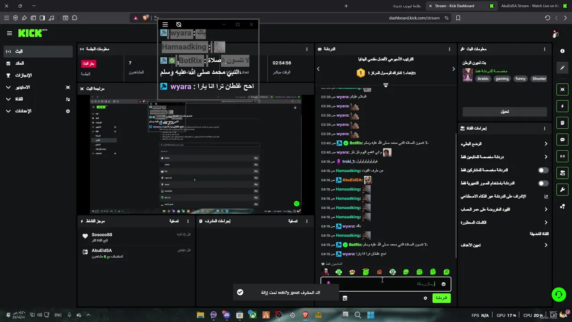Viewport: 572px width, 322px height.
Task: Click the browser reload icon
Action: pos(547,18)
